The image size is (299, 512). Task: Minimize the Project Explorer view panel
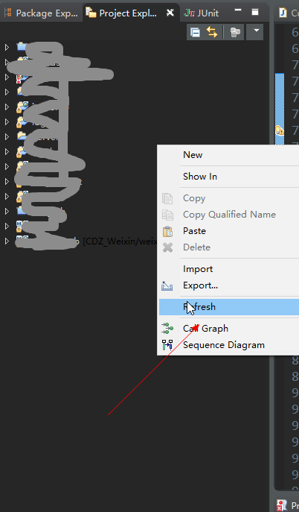point(238,10)
